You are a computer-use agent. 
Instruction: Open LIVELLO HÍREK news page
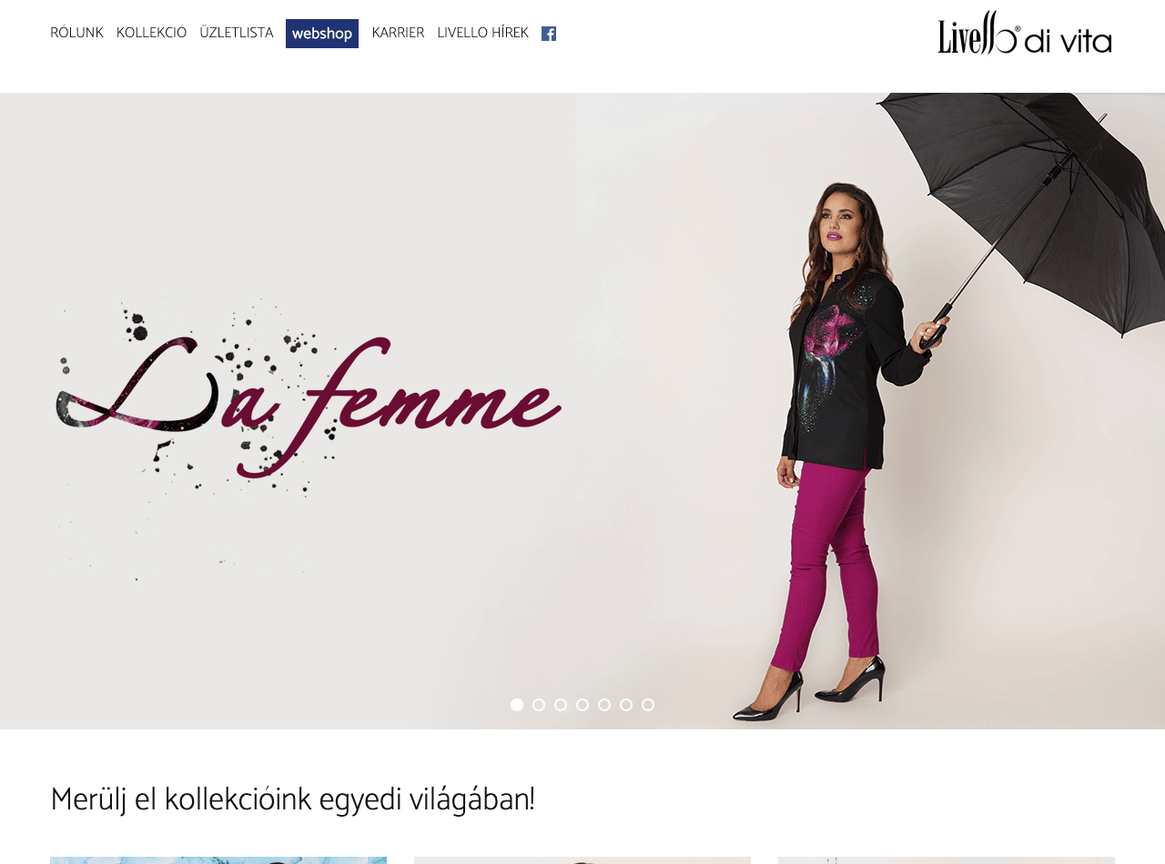tap(482, 33)
